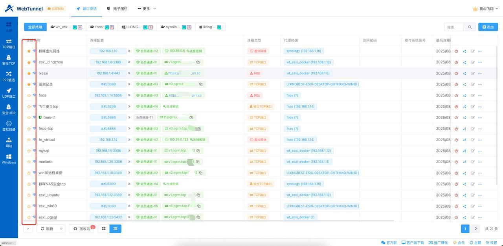
Task: Expand the panel with the bottom-left chevron
Action: click(28, 229)
